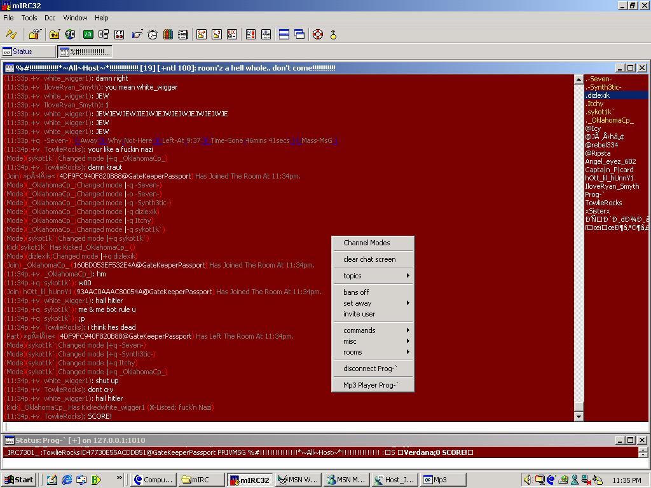
Task: Click the Timer stopwatch toolbar icon
Action: click(x=153, y=34)
